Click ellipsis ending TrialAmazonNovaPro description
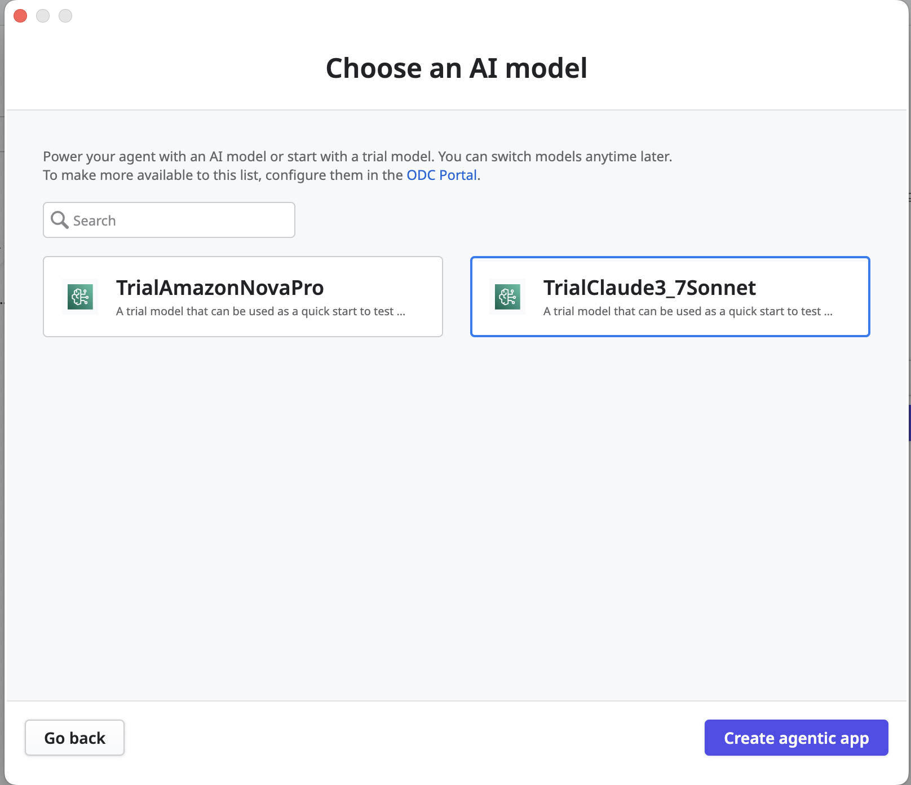The height and width of the screenshot is (785, 911). point(401,312)
